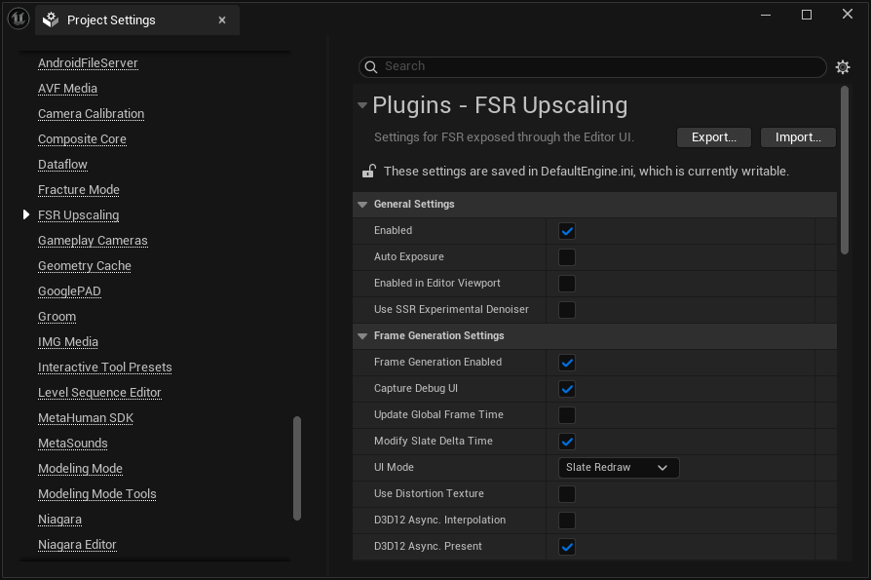Collapse the Frame Generation Settings section
The height and width of the screenshot is (580, 871).
click(362, 336)
